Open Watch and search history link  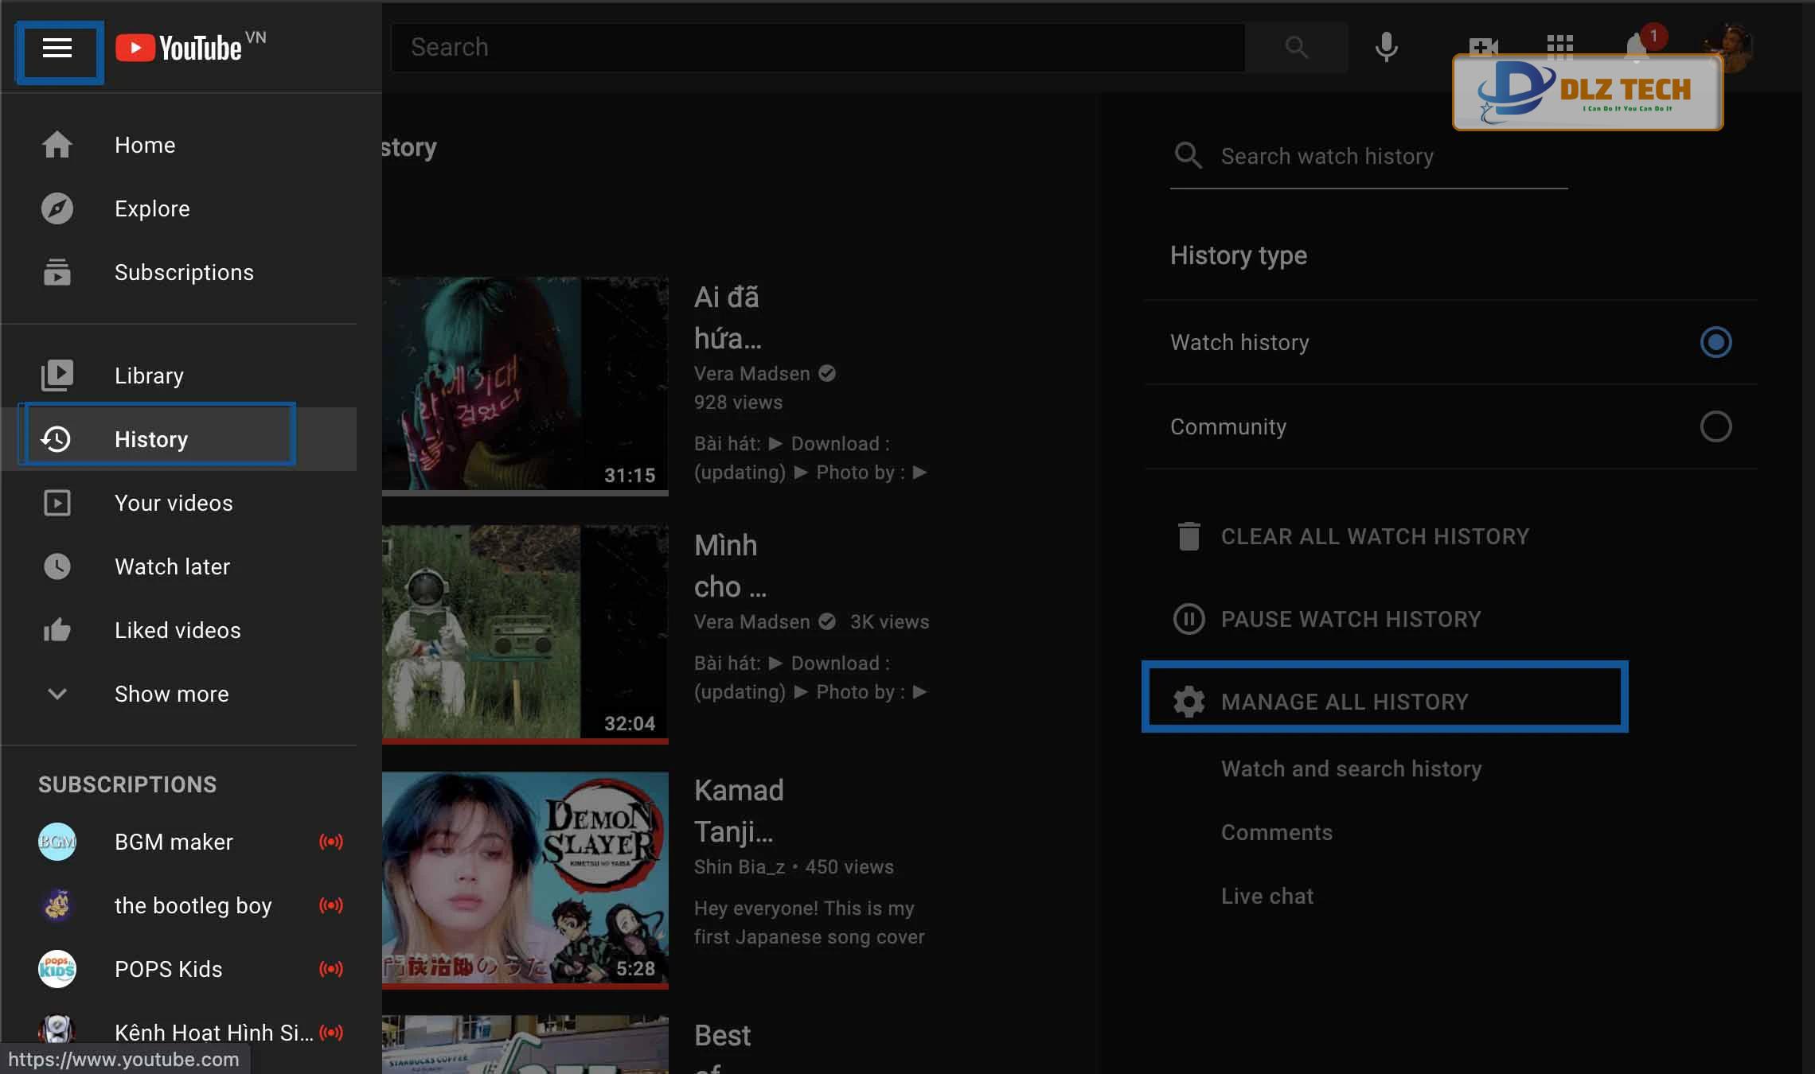click(x=1351, y=769)
